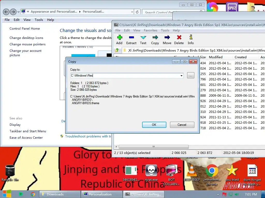Select the njrat.exe desktop icon

click(x=151, y=173)
